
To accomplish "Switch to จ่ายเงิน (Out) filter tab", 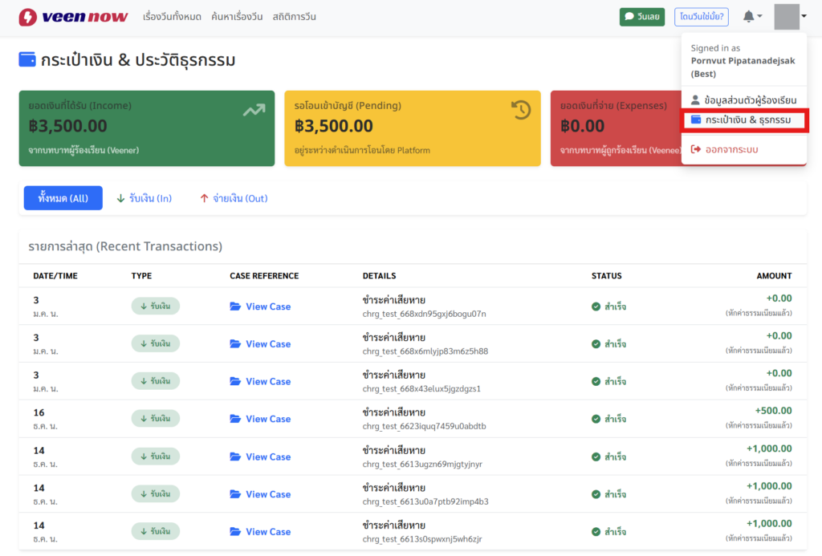I will pyautogui.click(x=234, y=198).
